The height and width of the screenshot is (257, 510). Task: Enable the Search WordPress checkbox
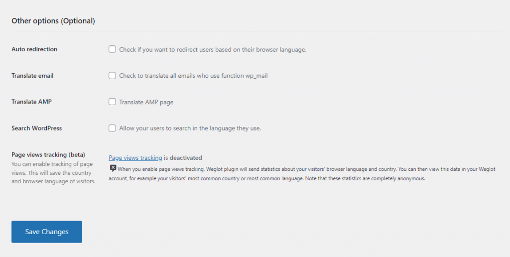point(113,128)
